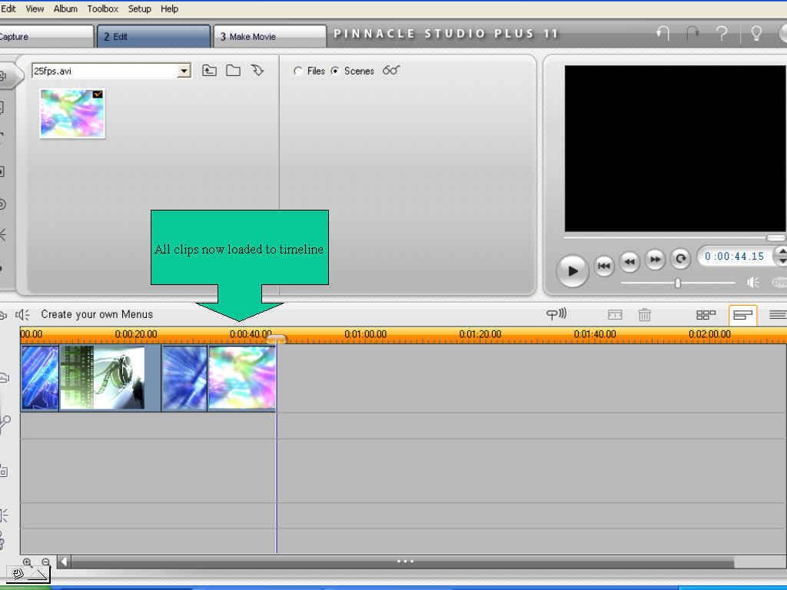Expand the 25fps.avi file dropdown
787x590 pixels.
(184, 71)
